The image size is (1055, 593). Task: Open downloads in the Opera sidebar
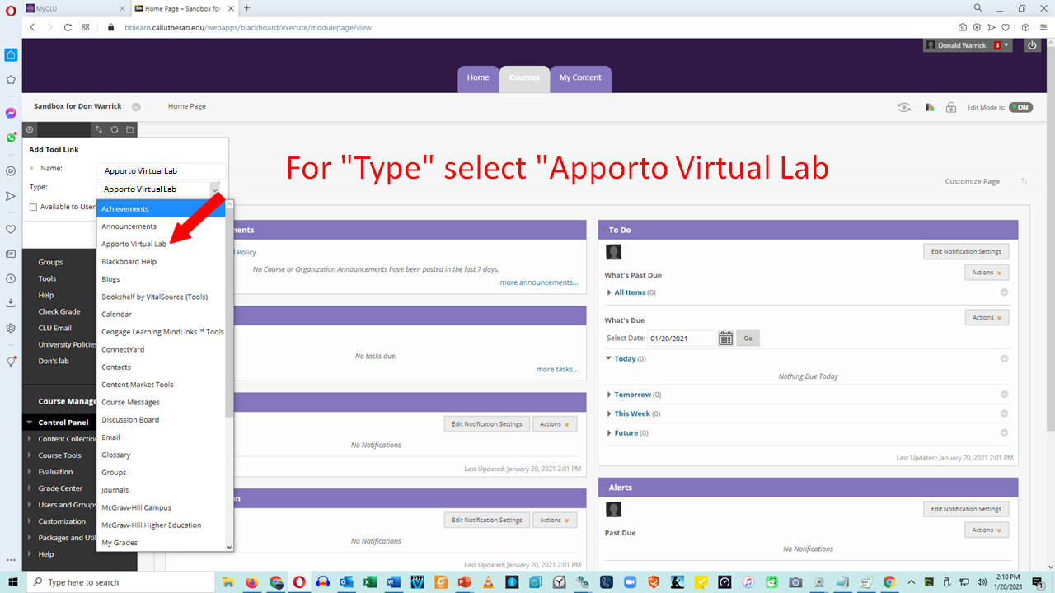click(x=11, y=303)
